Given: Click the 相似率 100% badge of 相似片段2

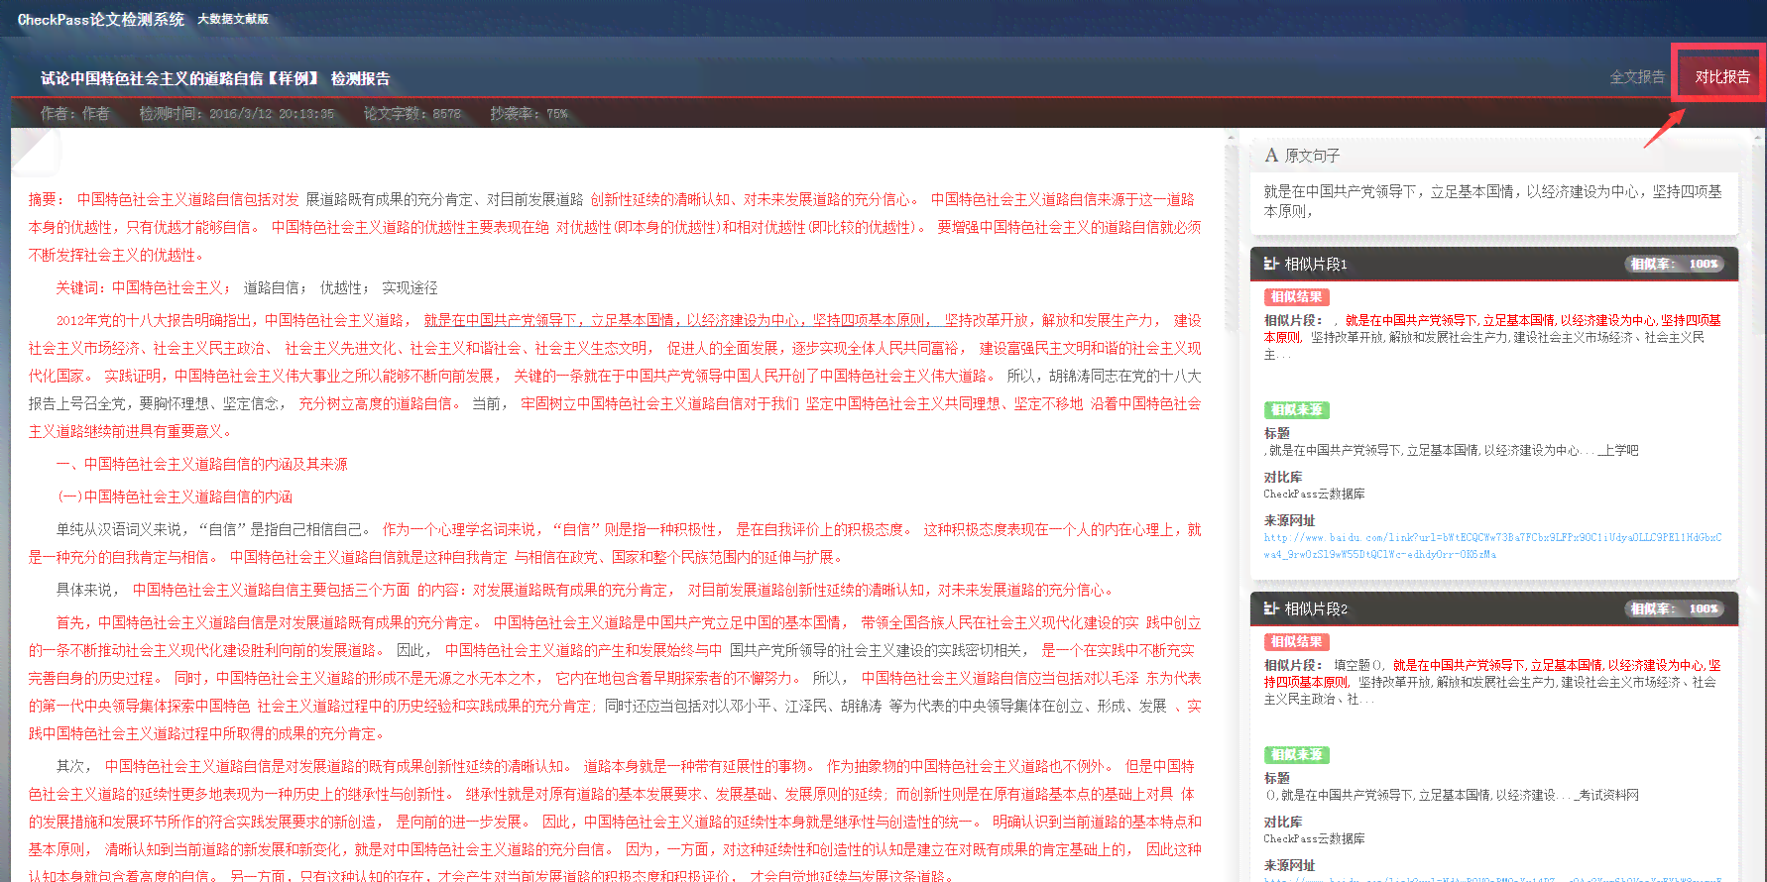Looking at the screenshot, I should tap(1675, 608).
